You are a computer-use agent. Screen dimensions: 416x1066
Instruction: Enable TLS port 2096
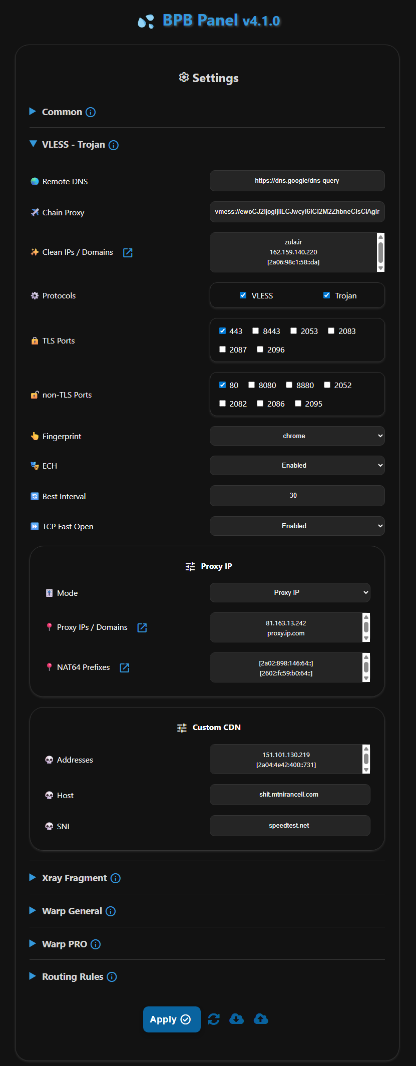coord(260,349)
